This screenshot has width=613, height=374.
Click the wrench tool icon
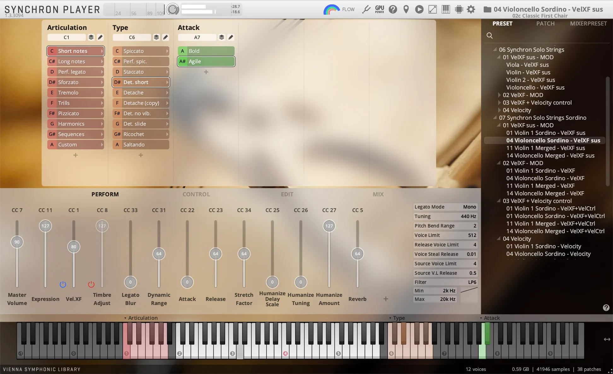point(366,9)
